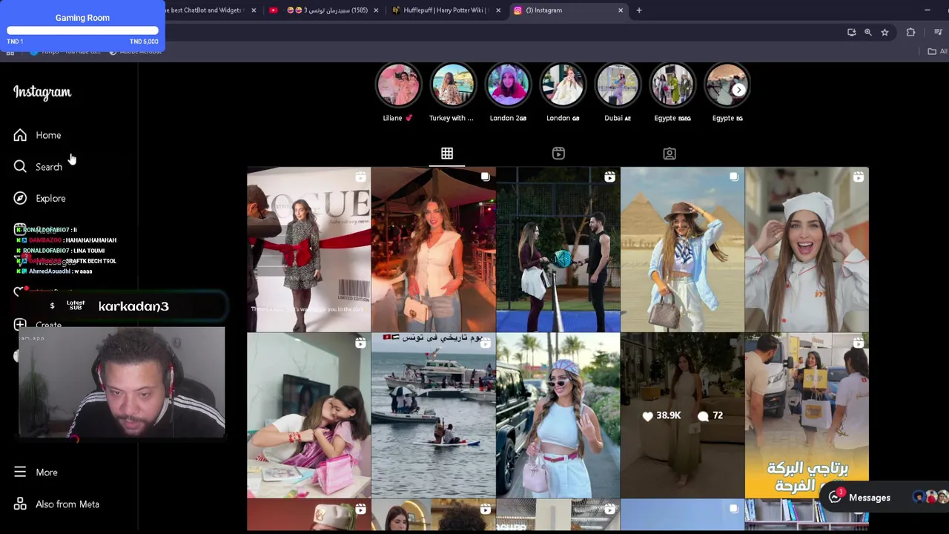Viewport: 949px width, 534px height.
Task: Advance highlights with the next arrow
Action: click(x=738, y=90)
